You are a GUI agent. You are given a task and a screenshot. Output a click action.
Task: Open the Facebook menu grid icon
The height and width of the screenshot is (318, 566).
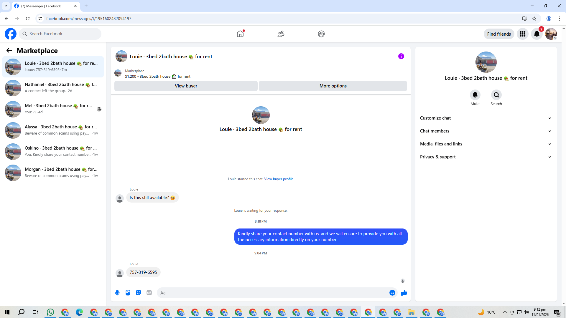coord(523,34)
